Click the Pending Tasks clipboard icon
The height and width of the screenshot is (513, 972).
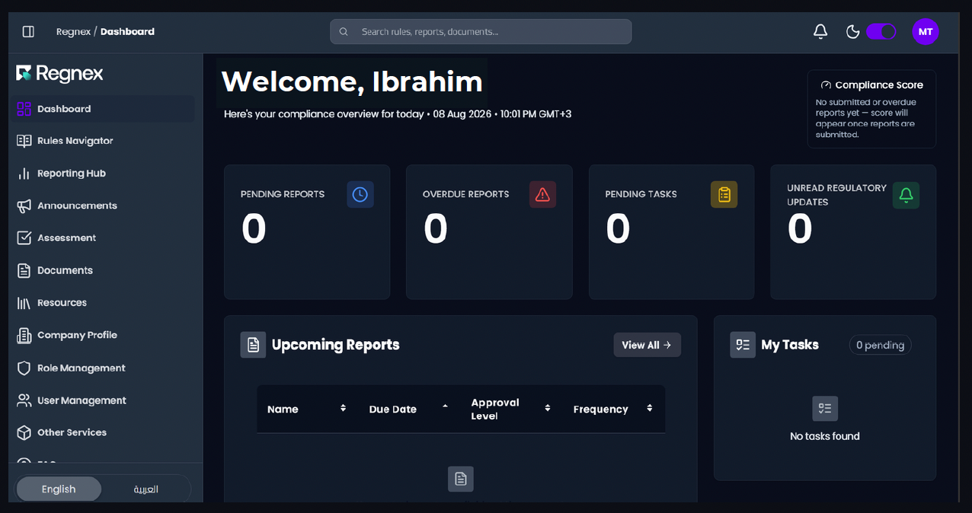(x=724, y=195)
